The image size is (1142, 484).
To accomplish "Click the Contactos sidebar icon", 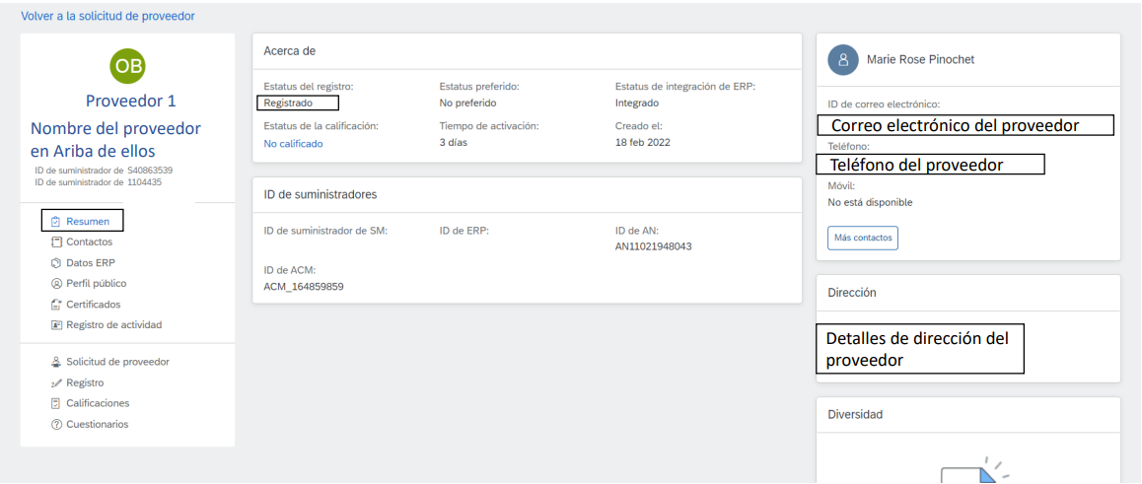I will 55,242.
